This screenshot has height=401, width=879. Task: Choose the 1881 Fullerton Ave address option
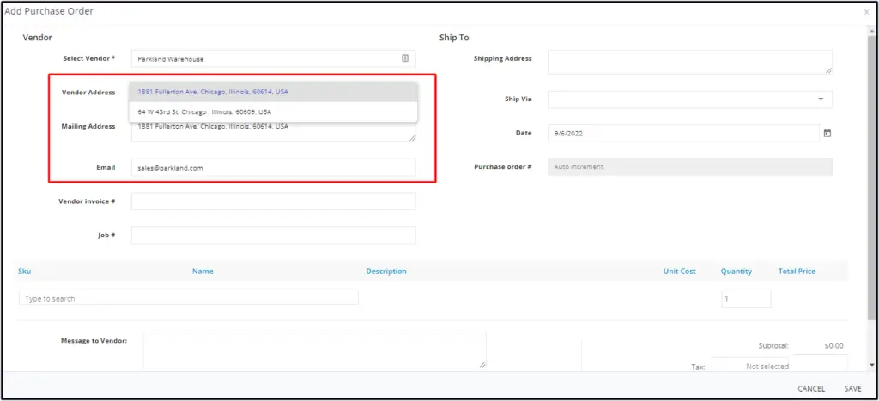click(273, 92)
